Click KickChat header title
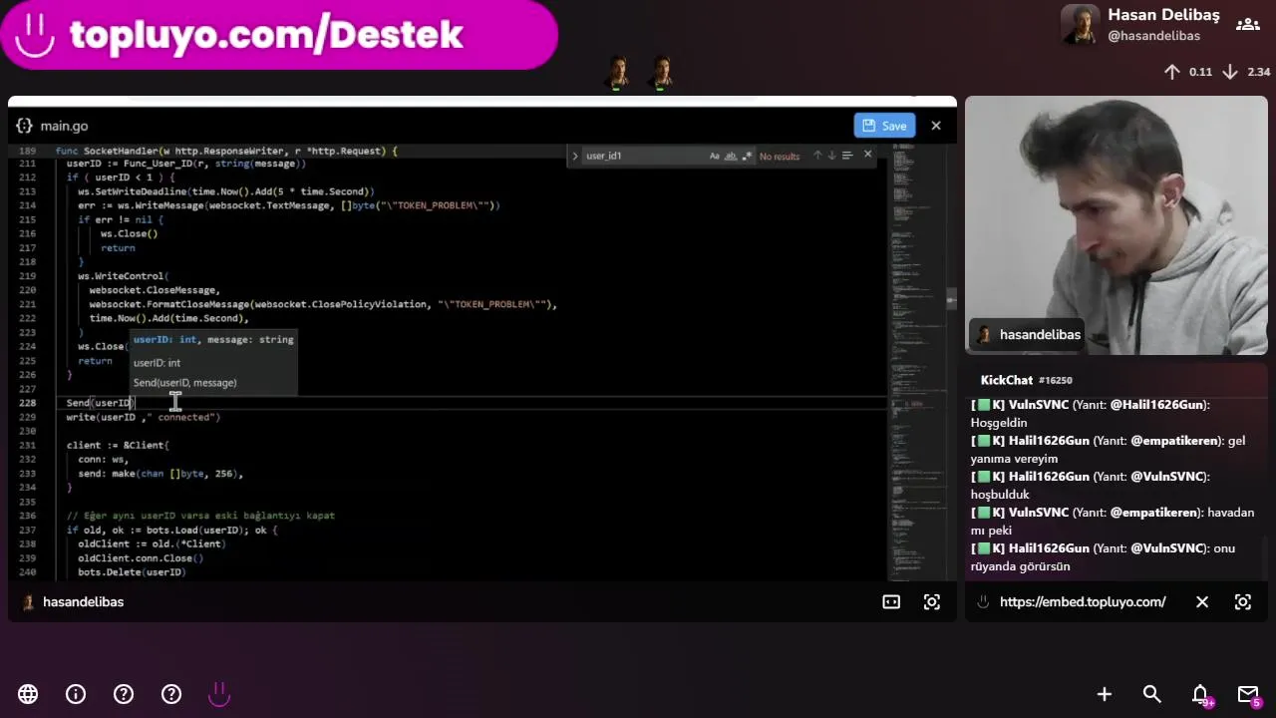Screen dimensions: 1276x718 pyautogui.click(x=1006, y=380)
